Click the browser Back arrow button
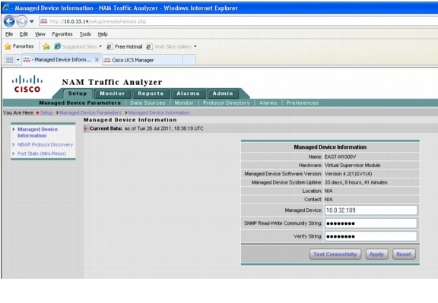Viewport: 438px width, 303px height. pos(9,21)
